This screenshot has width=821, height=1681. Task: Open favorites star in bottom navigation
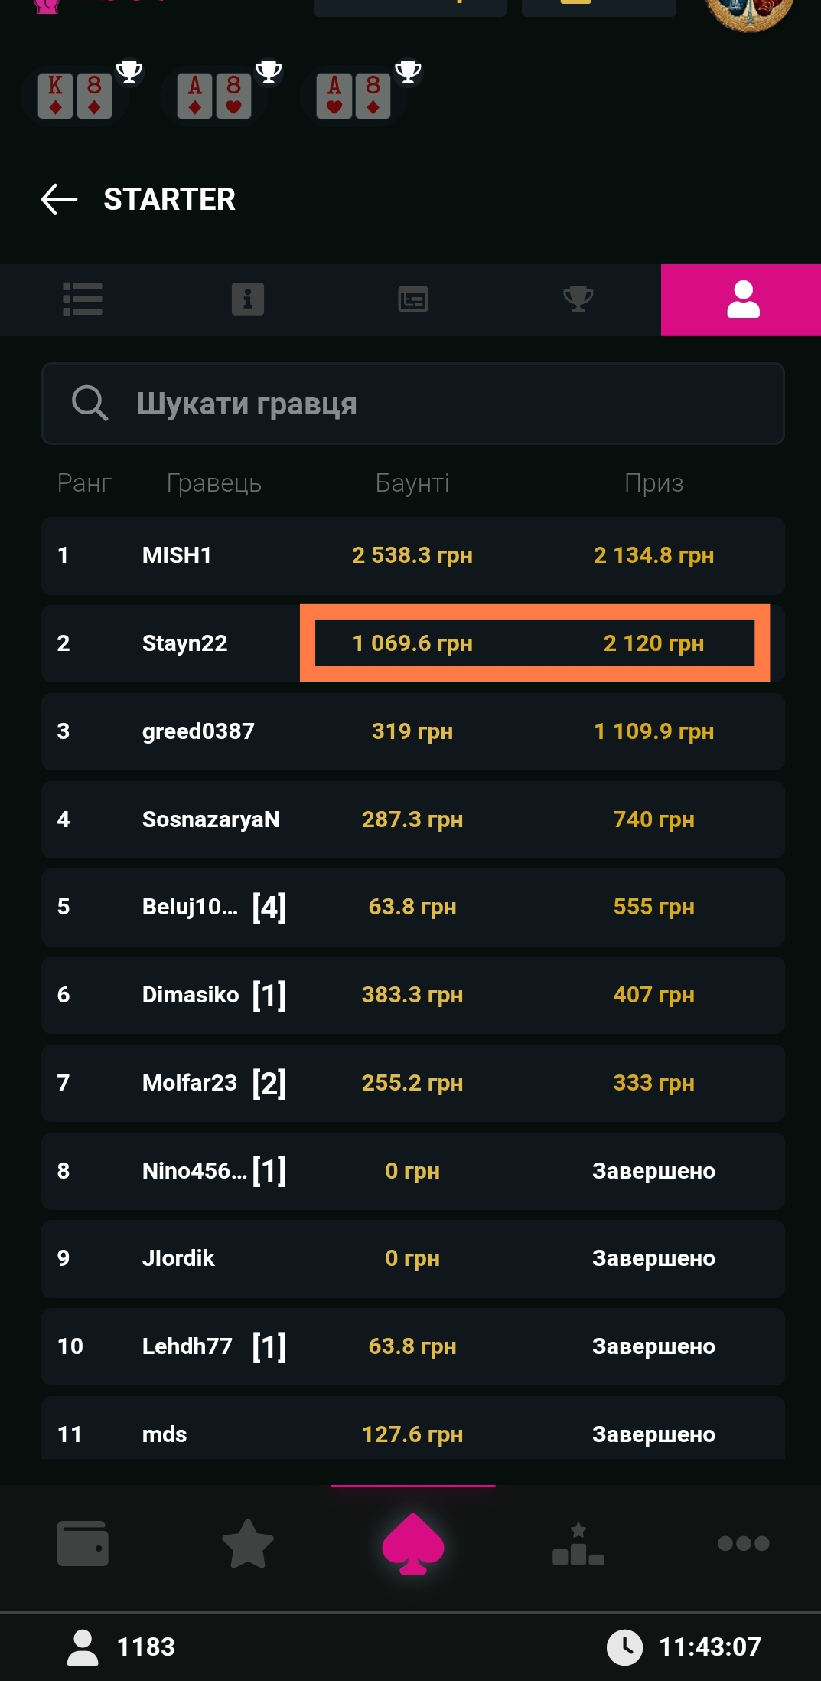248,1543
